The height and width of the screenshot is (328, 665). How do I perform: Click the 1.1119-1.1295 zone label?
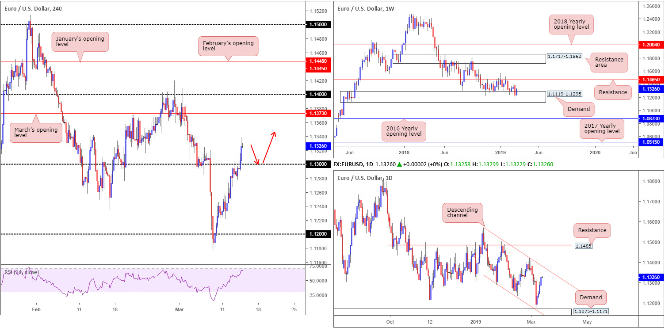click(564, 94)
